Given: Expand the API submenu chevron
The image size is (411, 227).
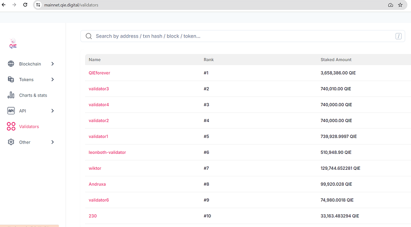Looking at the screenshot, I should [x=53, y=111].
